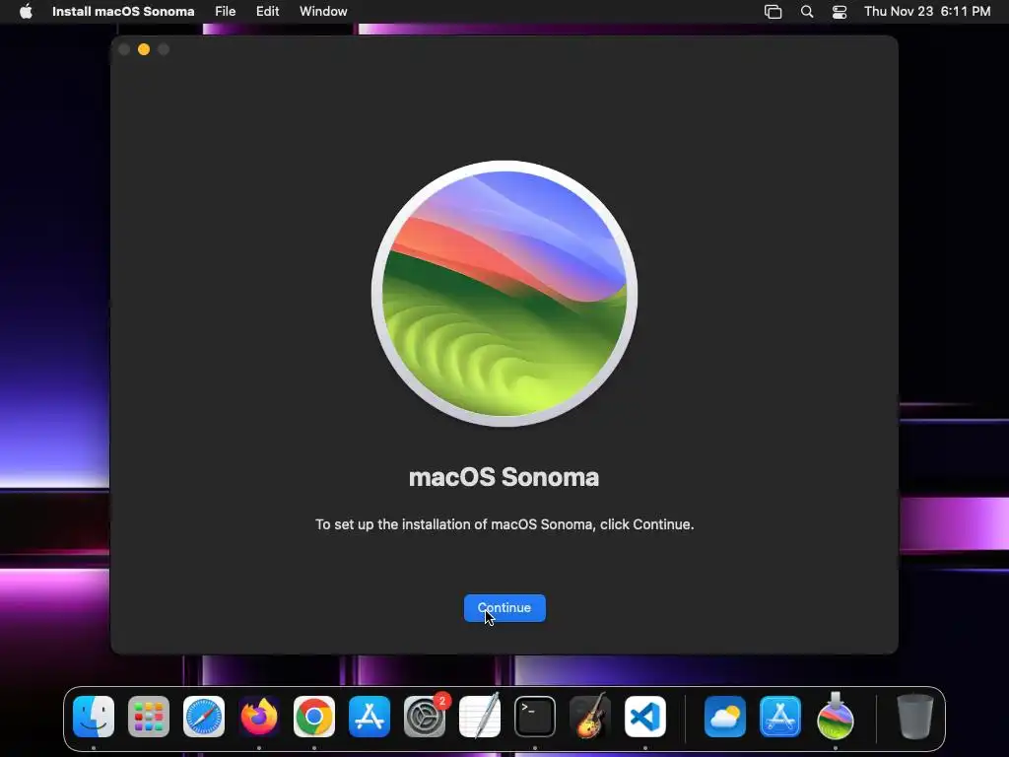Viewport: 1009px width, 757px height.
Task: Open the second App Store icon beside Weather
Action: pyautogui.click(x=780, y=717)
